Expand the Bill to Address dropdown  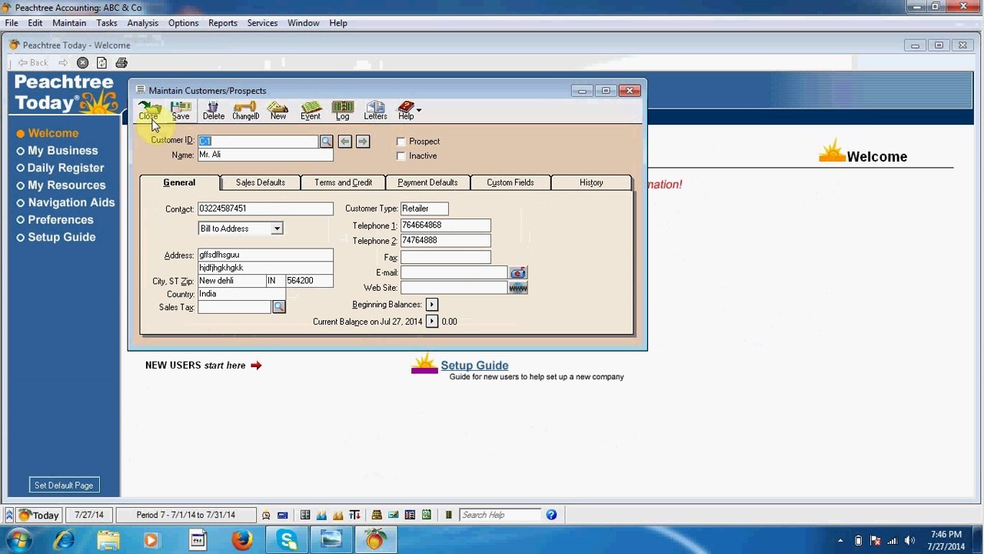[x=277, y=229]
